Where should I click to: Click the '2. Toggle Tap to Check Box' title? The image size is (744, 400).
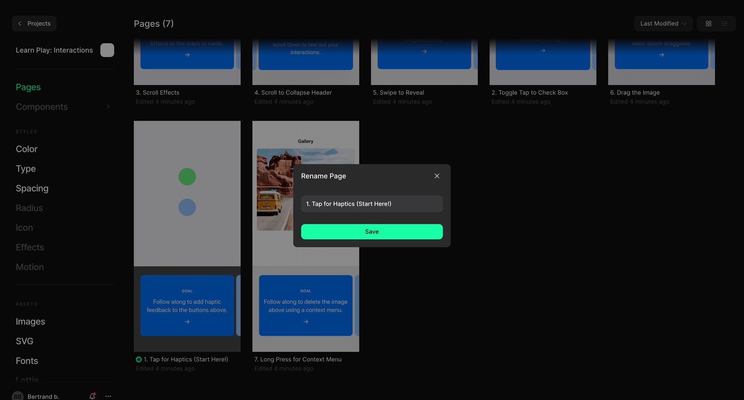click(x=530, y=92)
